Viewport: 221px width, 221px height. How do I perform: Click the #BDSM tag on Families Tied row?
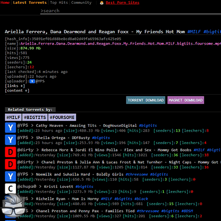(x=187, y=211)
